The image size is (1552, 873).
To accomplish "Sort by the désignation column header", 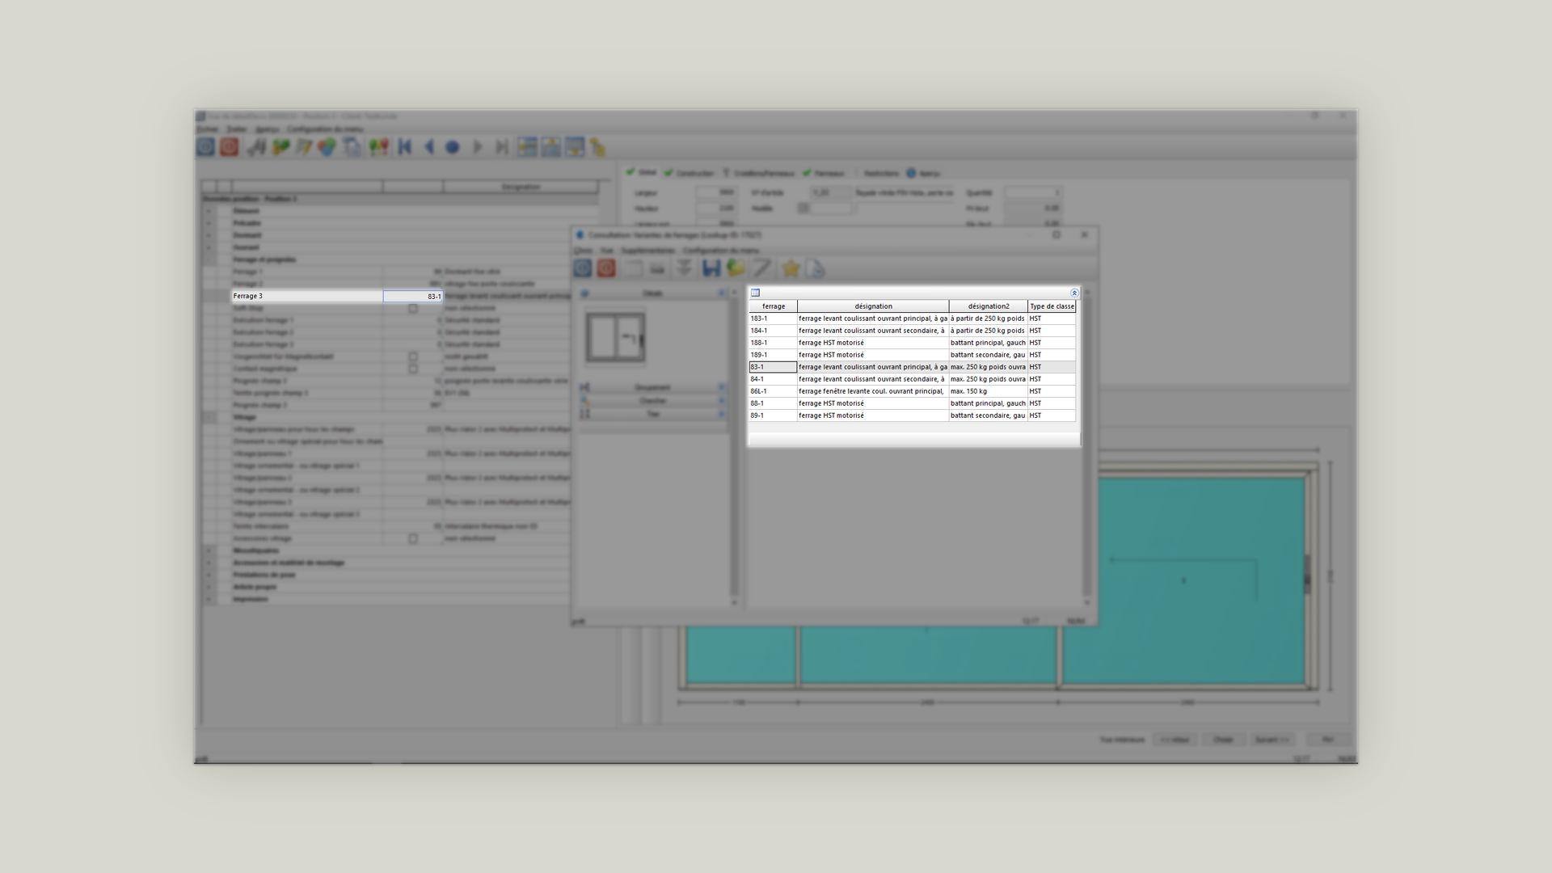I will click(873, 306).
